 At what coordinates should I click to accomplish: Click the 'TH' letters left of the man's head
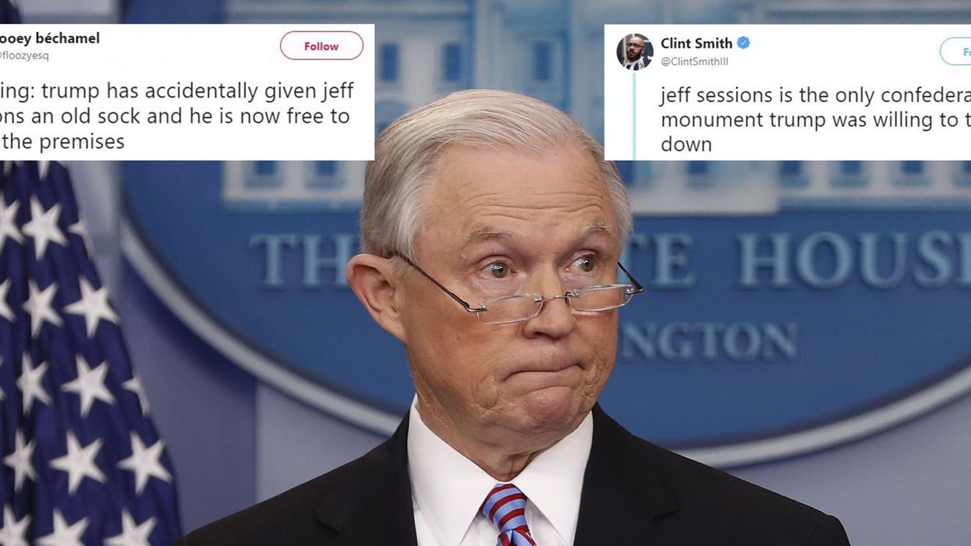[x=297, y=261]
